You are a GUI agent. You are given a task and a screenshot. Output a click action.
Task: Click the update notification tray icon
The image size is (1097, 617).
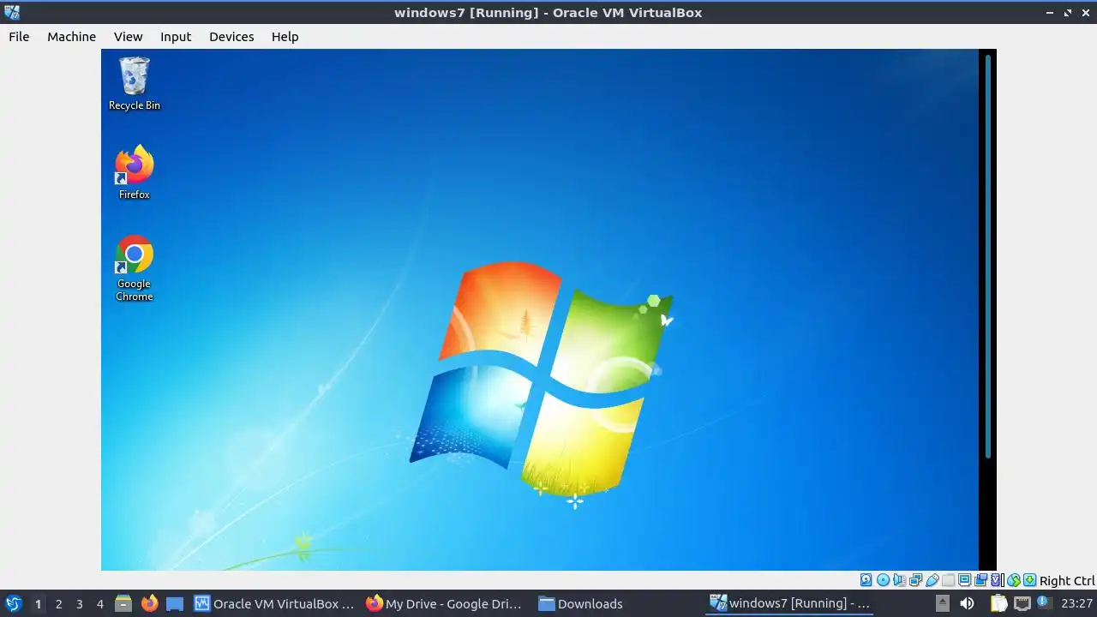1044,603
